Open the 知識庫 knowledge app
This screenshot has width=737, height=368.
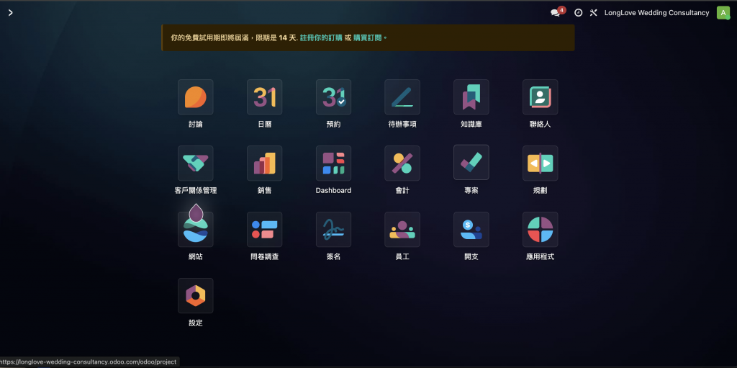coord(471,97)
